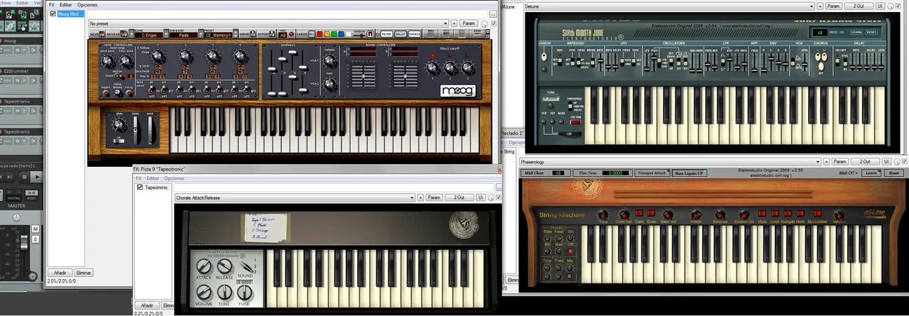Toggle bypass checkbox in Detune preset bar

pyautogui.click(x=898, y=6)
